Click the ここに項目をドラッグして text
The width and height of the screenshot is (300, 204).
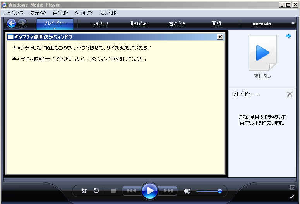pyautogui.click(x=262, y=117)
